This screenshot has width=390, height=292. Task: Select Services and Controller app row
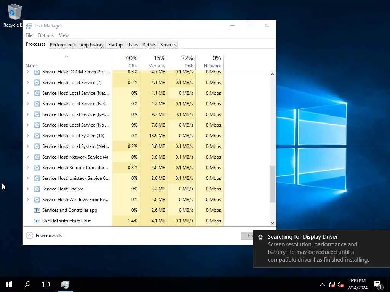[123, 210]
